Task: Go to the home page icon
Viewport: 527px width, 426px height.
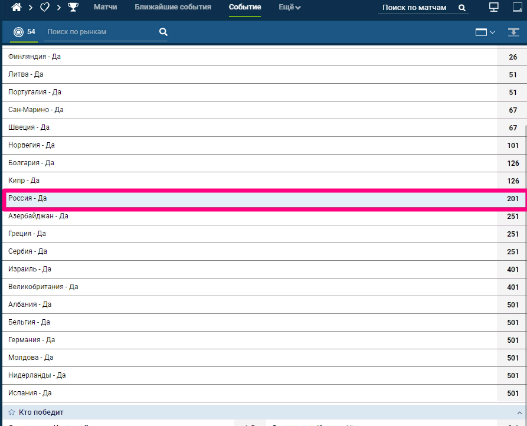Action: 16,7
